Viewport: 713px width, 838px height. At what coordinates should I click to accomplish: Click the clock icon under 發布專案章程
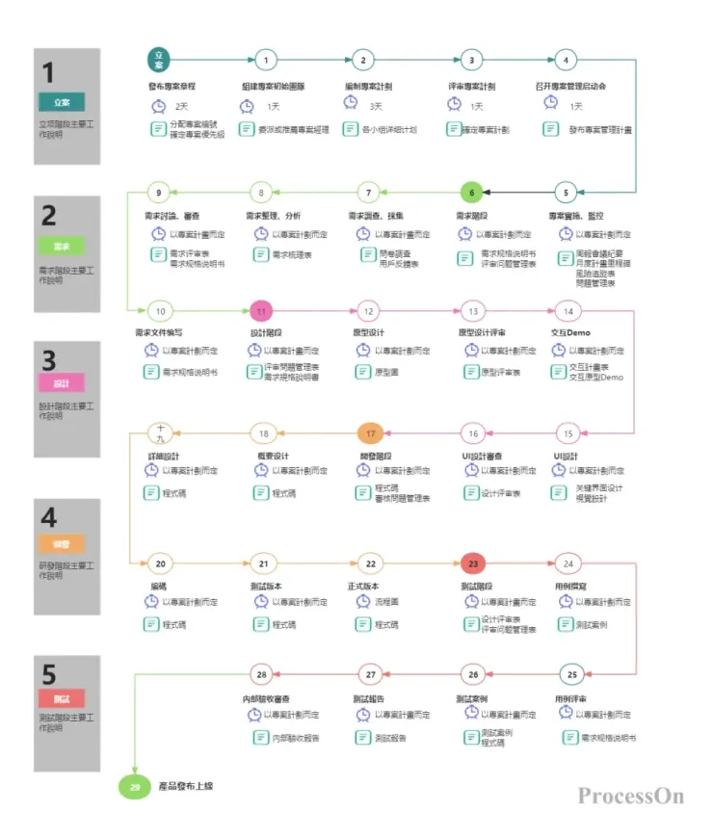tap(158, 106)
